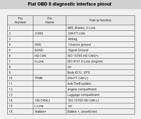Click the 'Fiat OBD II diagnostic interface pinout' title
This screenshot has height=119, width=141.
pos(69,4)
